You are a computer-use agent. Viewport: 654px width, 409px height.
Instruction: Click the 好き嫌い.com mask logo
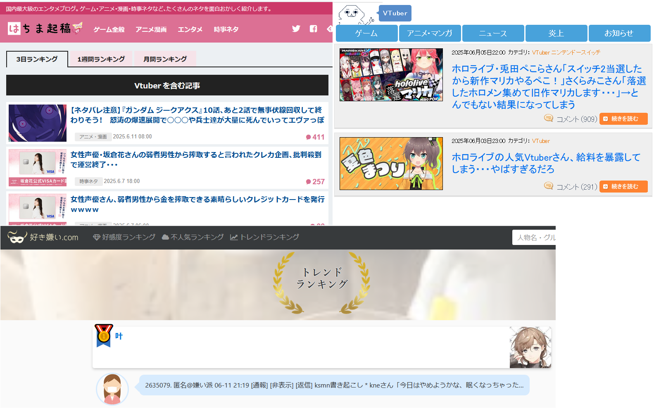click(17, 237)
